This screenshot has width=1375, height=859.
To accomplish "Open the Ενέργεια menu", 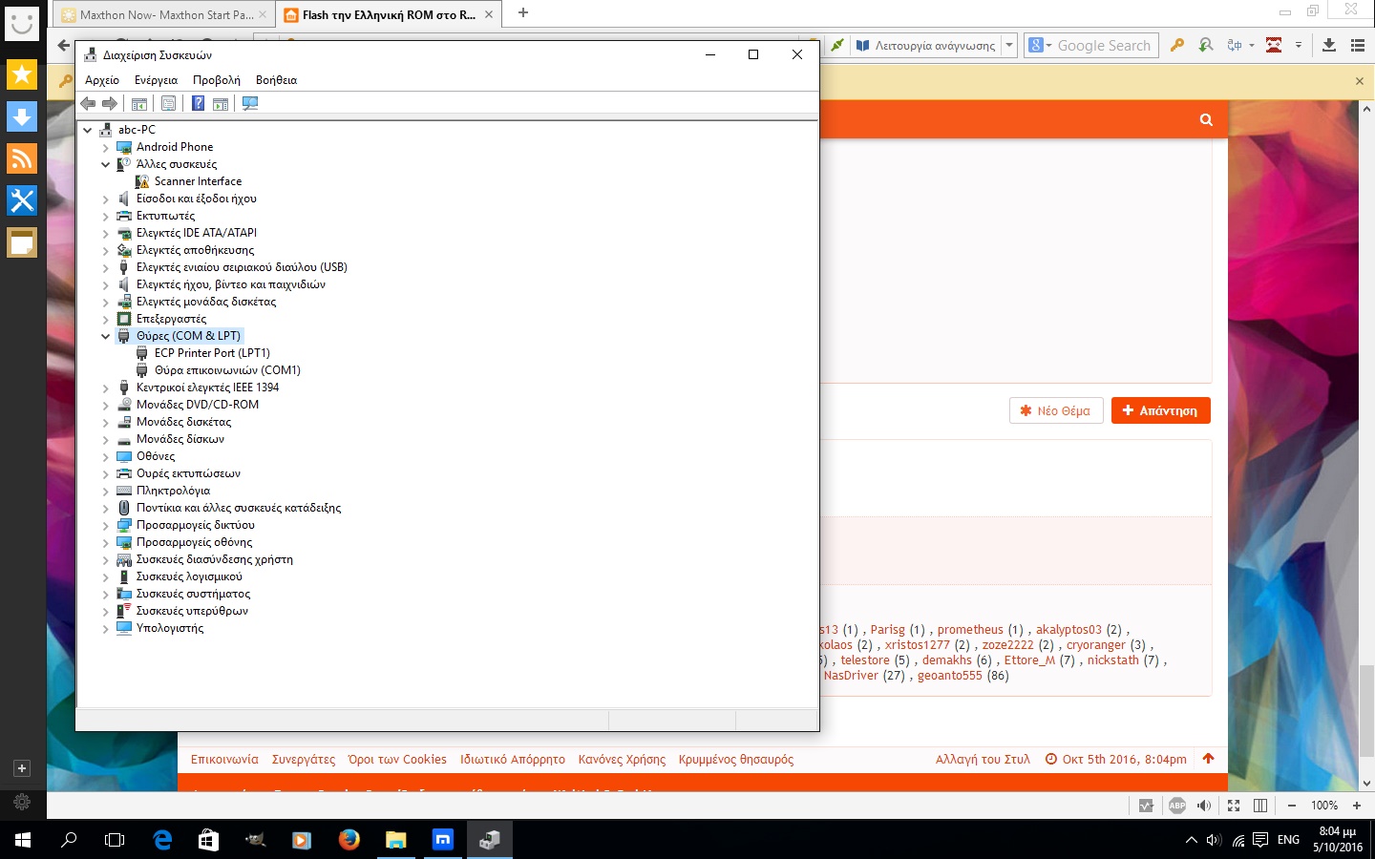I will coord(156,80).
